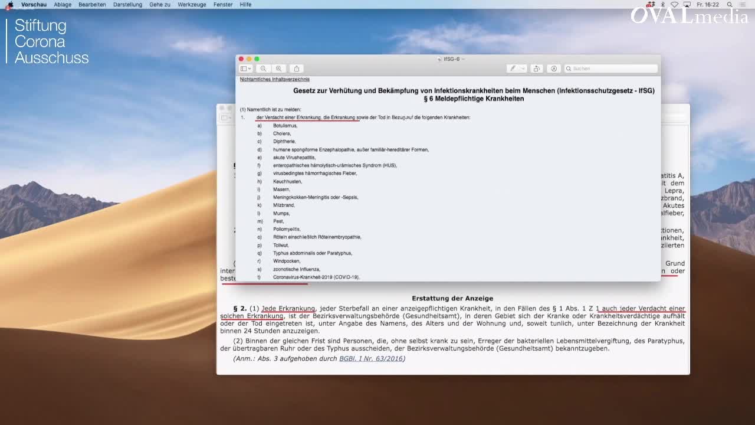Click list entry Poliomyelitis
Screen dimensions: 755x425
pyautogui.click(x=287, y=229)
